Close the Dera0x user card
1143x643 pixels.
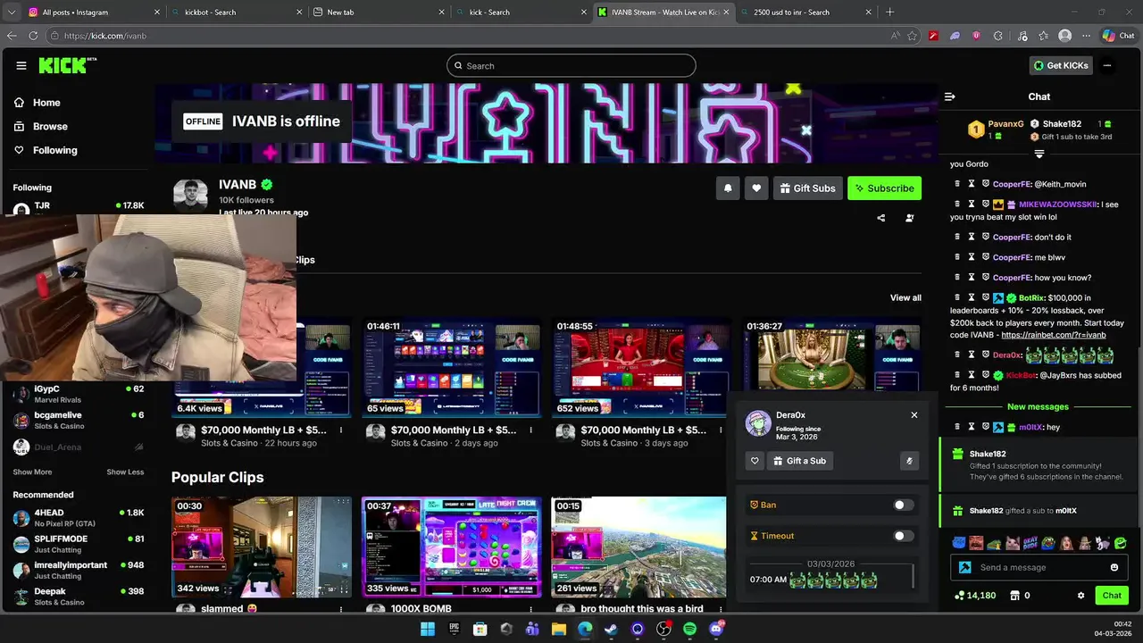[914, 415]
